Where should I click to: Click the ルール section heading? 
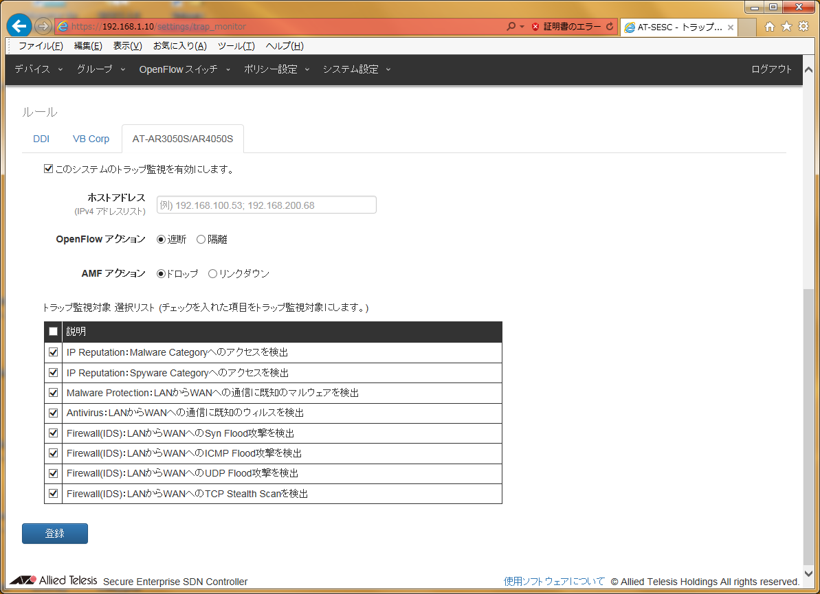coord(40,113)
